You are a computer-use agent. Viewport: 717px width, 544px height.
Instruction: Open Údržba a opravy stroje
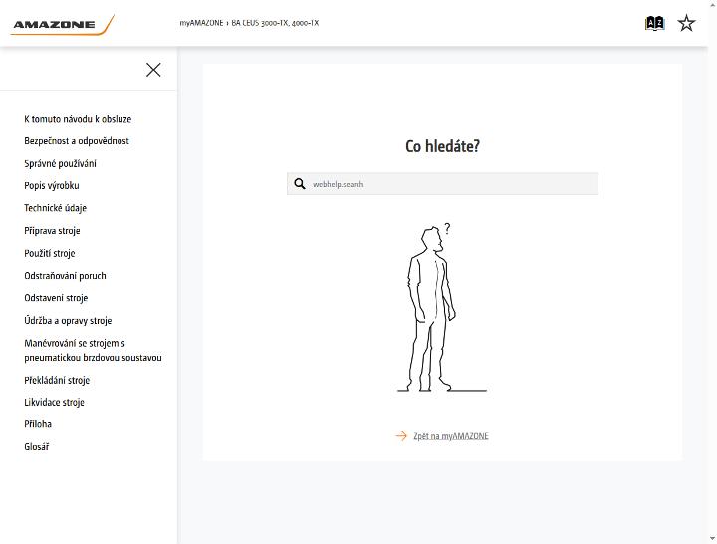point(68,320)
